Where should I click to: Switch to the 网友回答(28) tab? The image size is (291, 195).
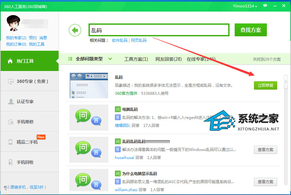pos(168,59)
